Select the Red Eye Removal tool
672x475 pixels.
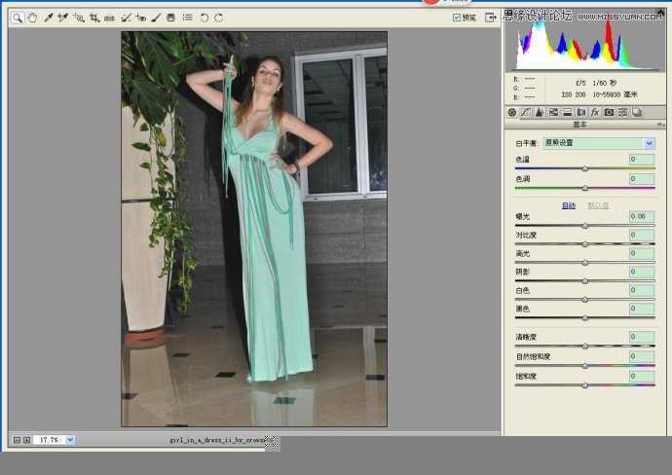[140, 18]
